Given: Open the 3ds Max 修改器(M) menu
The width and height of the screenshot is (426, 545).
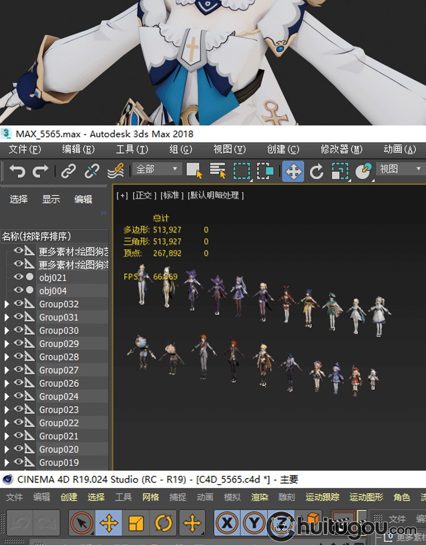Looking at the screenshot, I should coord(341,149).
